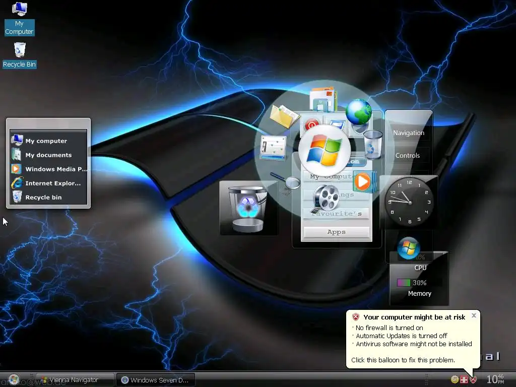Image resolution: width=516 pixels, height=387 pixels.
Task: Open the Navigation item in the side panel
Action: (408, 133)
